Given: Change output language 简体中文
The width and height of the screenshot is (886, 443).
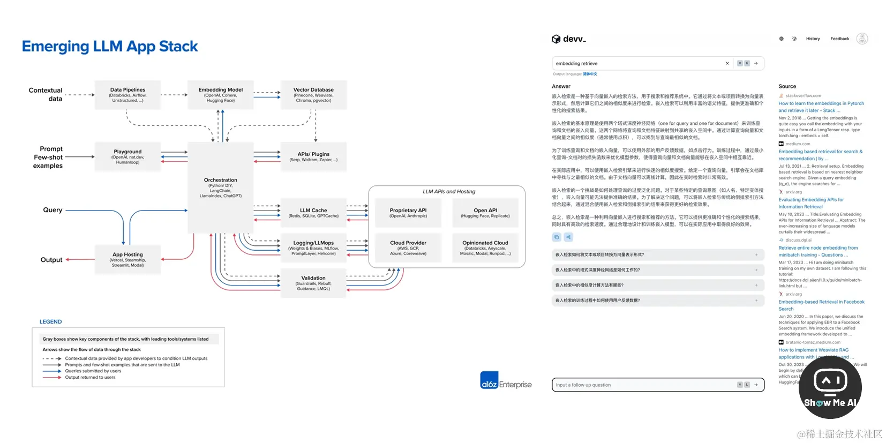Looking at the screenshot, I should coord(590,74).
